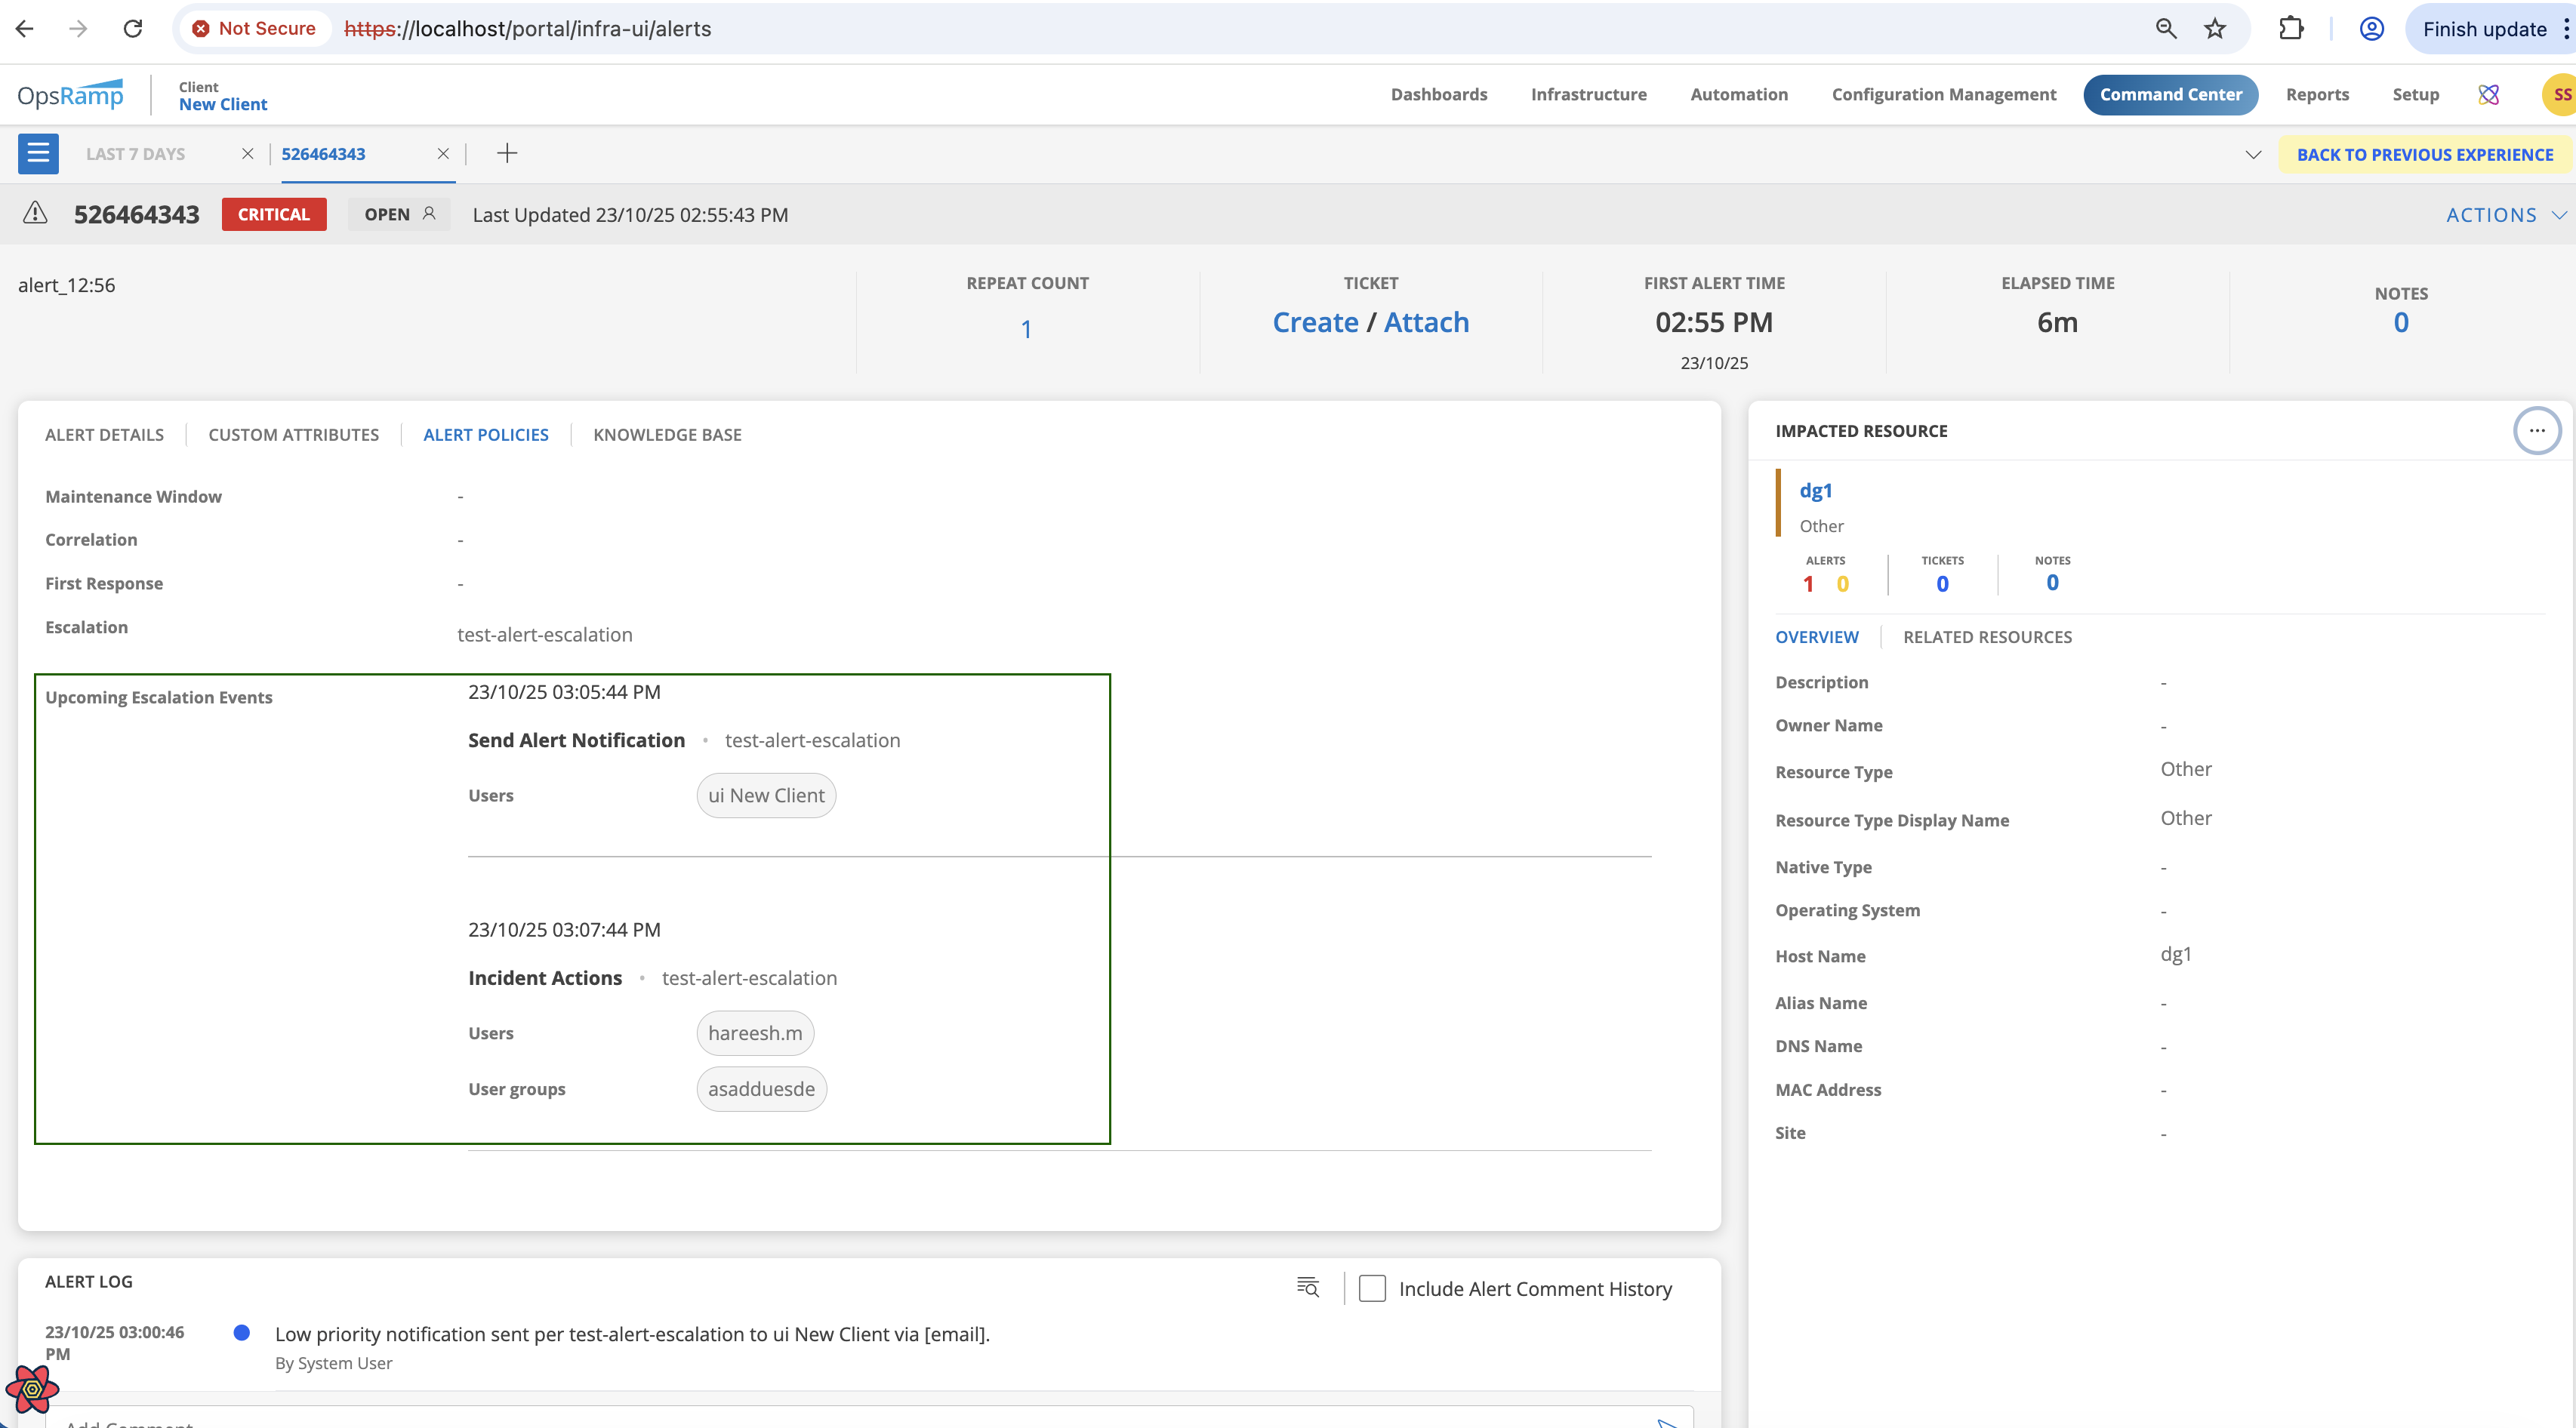Bookmark the page with the star icon
Screen dimensions: 2576x1428
2215,29
